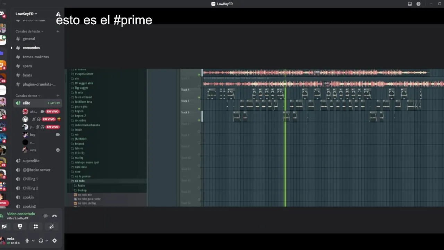This screenshot has height=250, width=444.
Task: Collapse the no todo folder
Action: [79, 181]
